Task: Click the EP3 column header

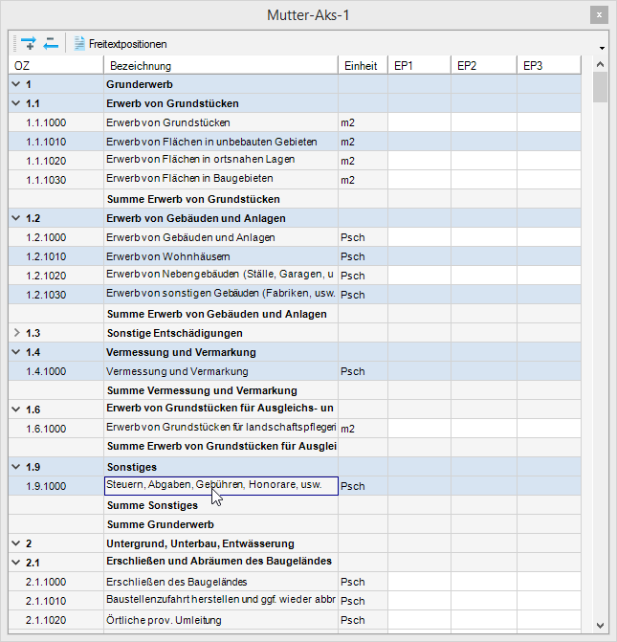Action: 549,65
